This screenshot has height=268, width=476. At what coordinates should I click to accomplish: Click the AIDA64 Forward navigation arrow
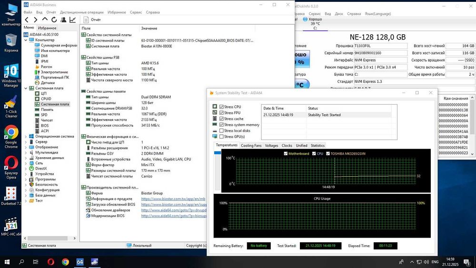36,20
